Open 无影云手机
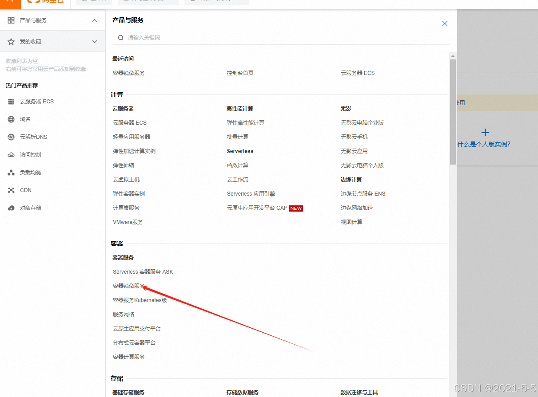Screen dimensions: 538x397 point(354,137)
